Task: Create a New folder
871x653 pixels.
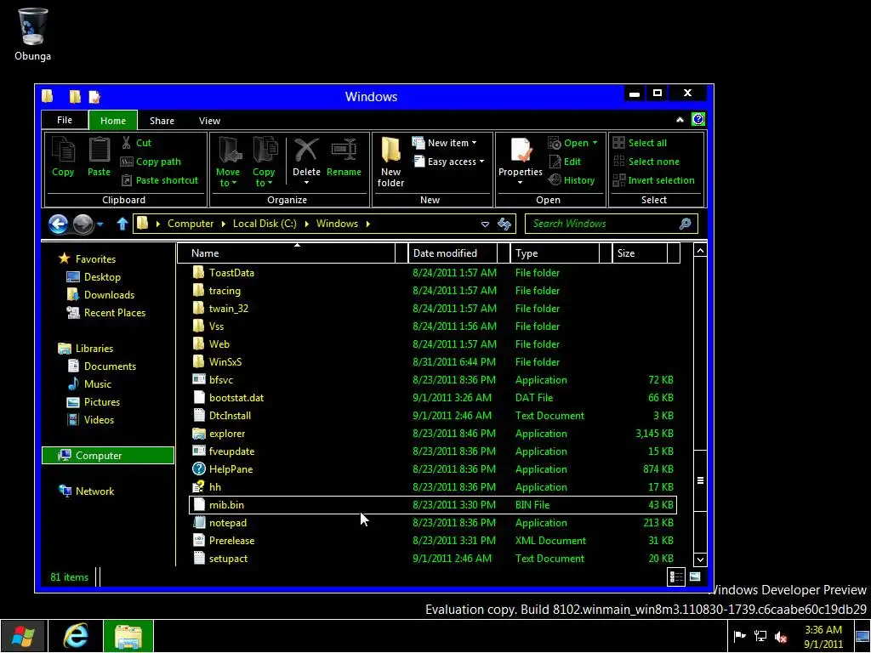Action: click(x=390, y=162)
